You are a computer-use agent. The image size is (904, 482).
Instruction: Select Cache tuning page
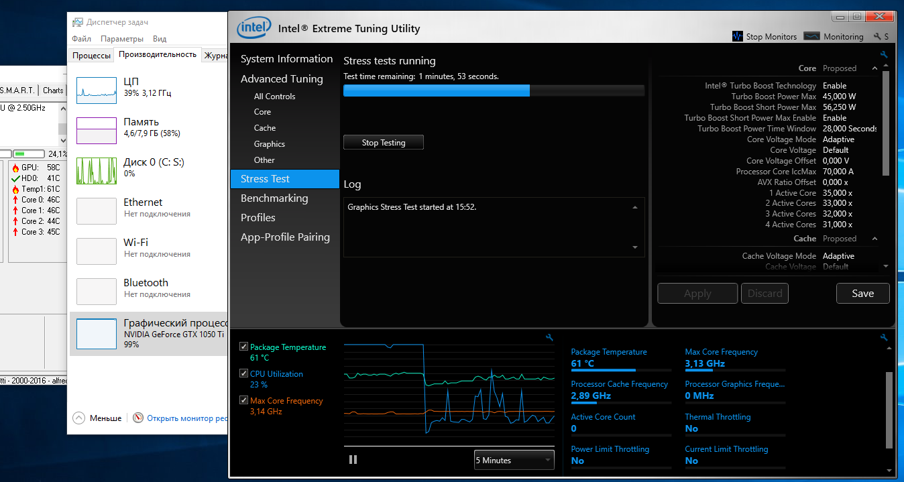pos(264,128)
